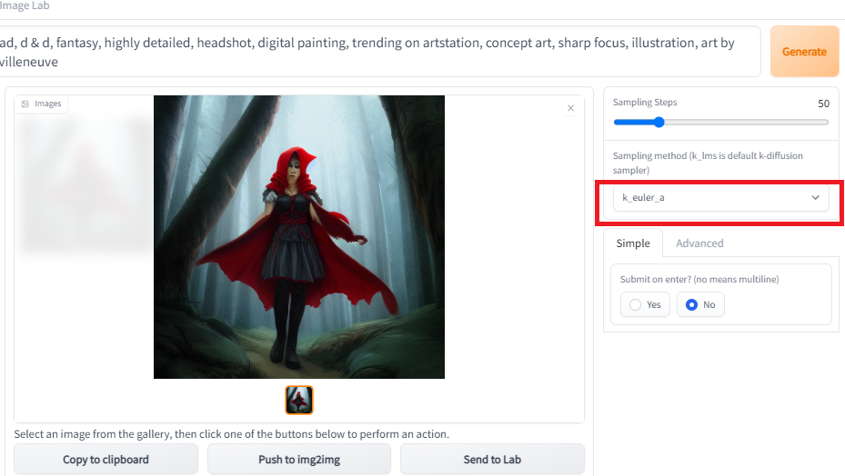Click Copy to clipboard button
This screenshot has height=476, width=845.
(106, 460)
